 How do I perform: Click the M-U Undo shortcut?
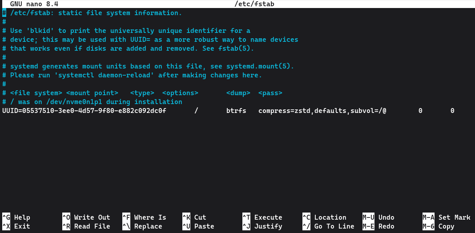(378, 217)
